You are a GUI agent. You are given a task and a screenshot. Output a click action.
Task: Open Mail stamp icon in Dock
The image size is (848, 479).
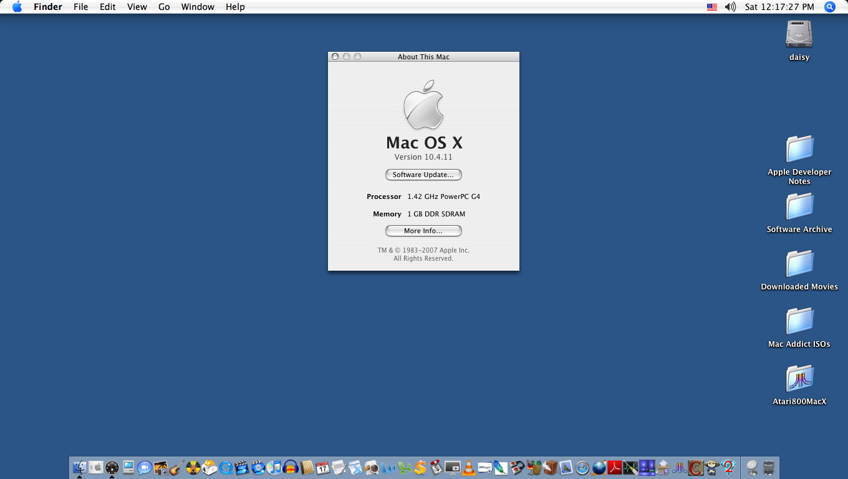coord(565,467)
